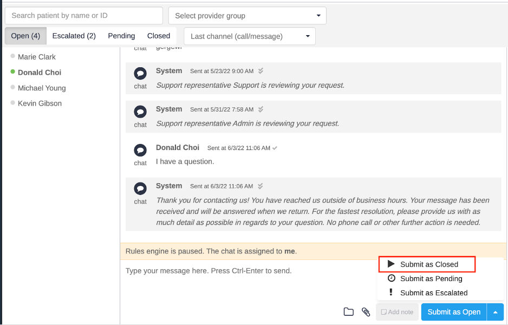This screenshot has height=325, width=508.
Task: Click chat icon beside Donald Choi's message
Action: click(140, 150)
